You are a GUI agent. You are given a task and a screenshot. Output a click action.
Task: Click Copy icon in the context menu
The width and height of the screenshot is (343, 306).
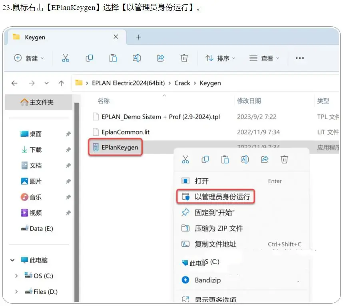click(x=205, y=160)
